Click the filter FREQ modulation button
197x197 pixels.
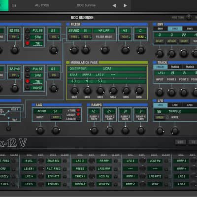click(74, 37)
